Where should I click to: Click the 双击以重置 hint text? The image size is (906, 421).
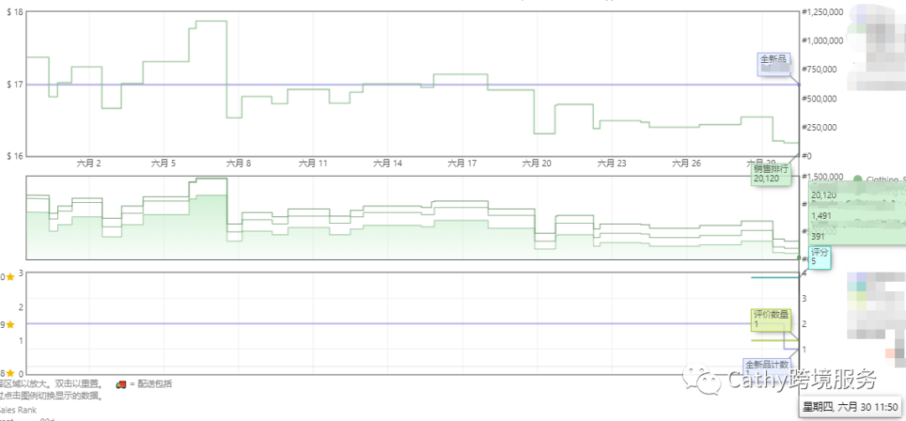[x=78, y=383]
